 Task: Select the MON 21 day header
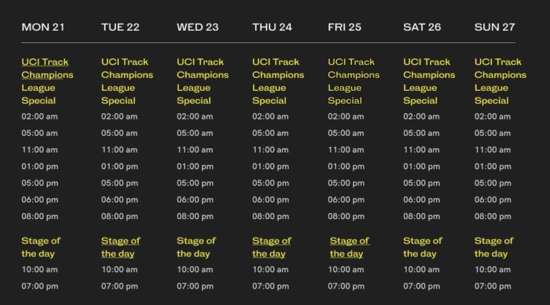(43, 27)
